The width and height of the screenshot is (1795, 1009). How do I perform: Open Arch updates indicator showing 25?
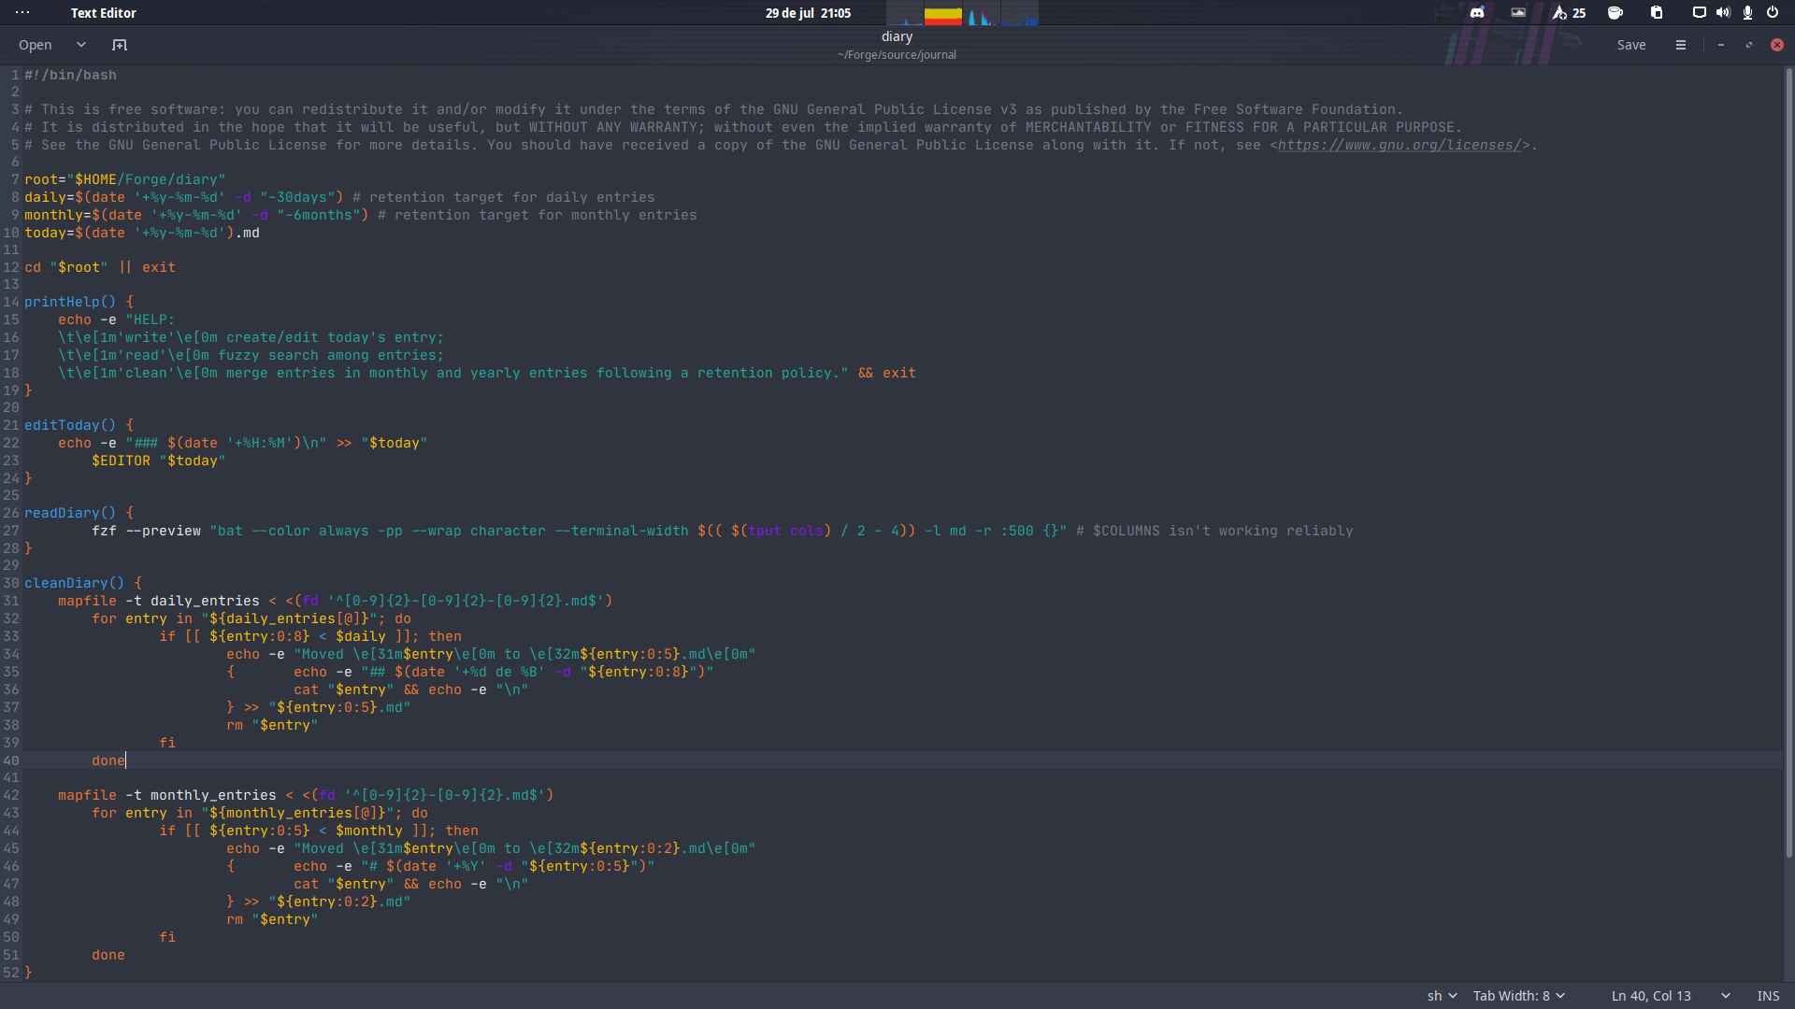(x=1569, y=13)
